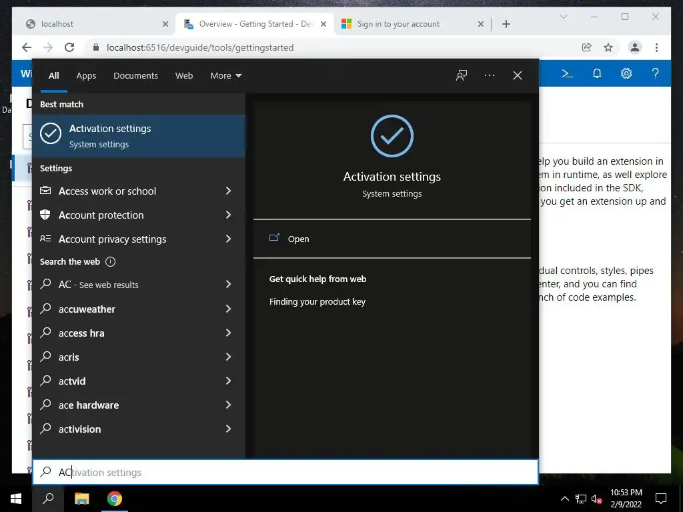Open Finding your product key help link
The width and height of the screenshot is (683, 512).
click(x=317, y=302)
